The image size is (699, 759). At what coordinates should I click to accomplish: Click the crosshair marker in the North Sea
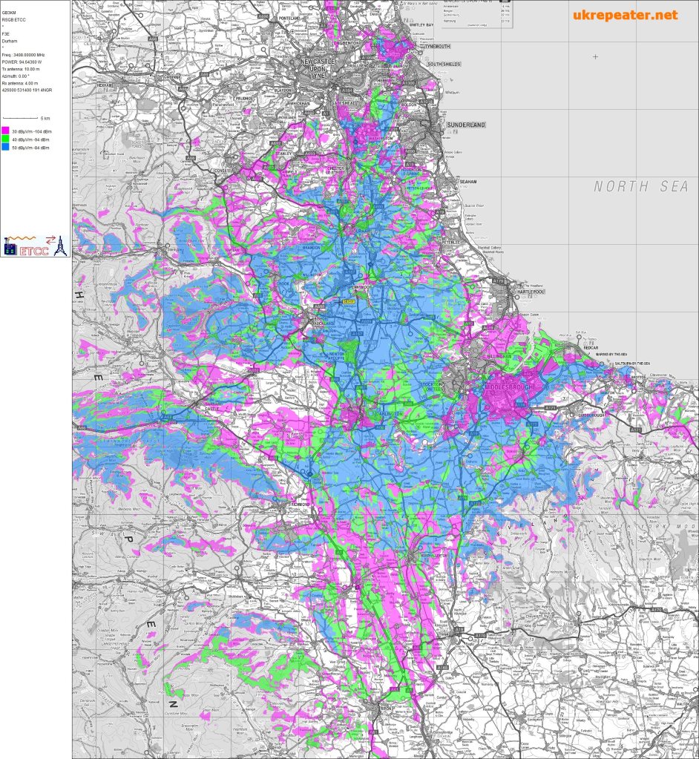tap(595, 56)
